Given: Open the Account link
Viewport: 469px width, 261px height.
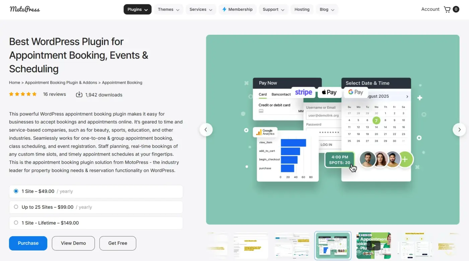Looking at the screenshot, I should tap(430, 9).
